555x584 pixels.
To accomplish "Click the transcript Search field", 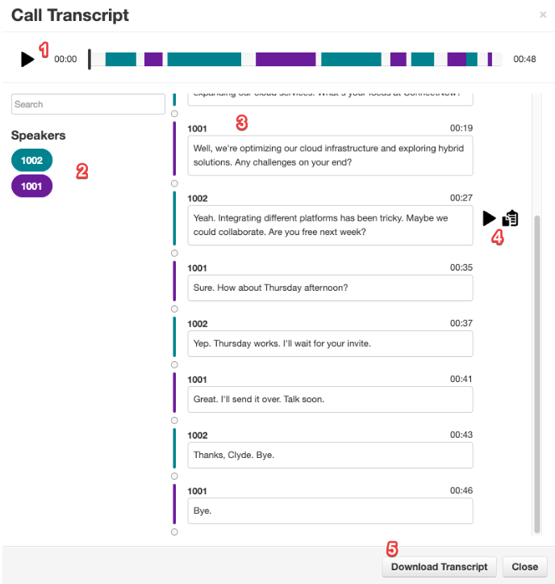I will 88,104.
